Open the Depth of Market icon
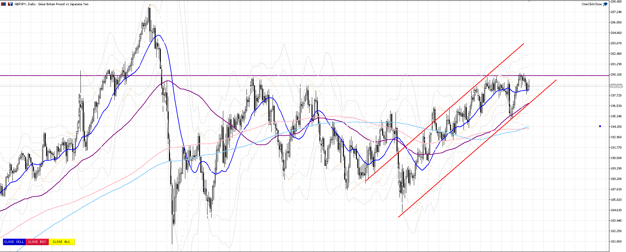This screenshot has width=626, height=252. 10,4
